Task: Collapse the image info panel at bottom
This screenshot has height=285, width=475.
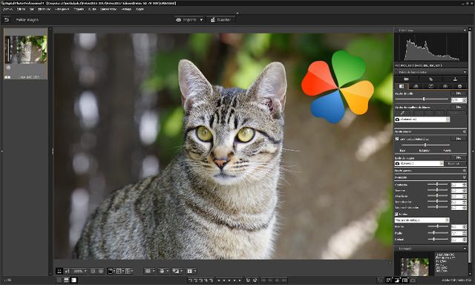Action: [x=465, y=249]
